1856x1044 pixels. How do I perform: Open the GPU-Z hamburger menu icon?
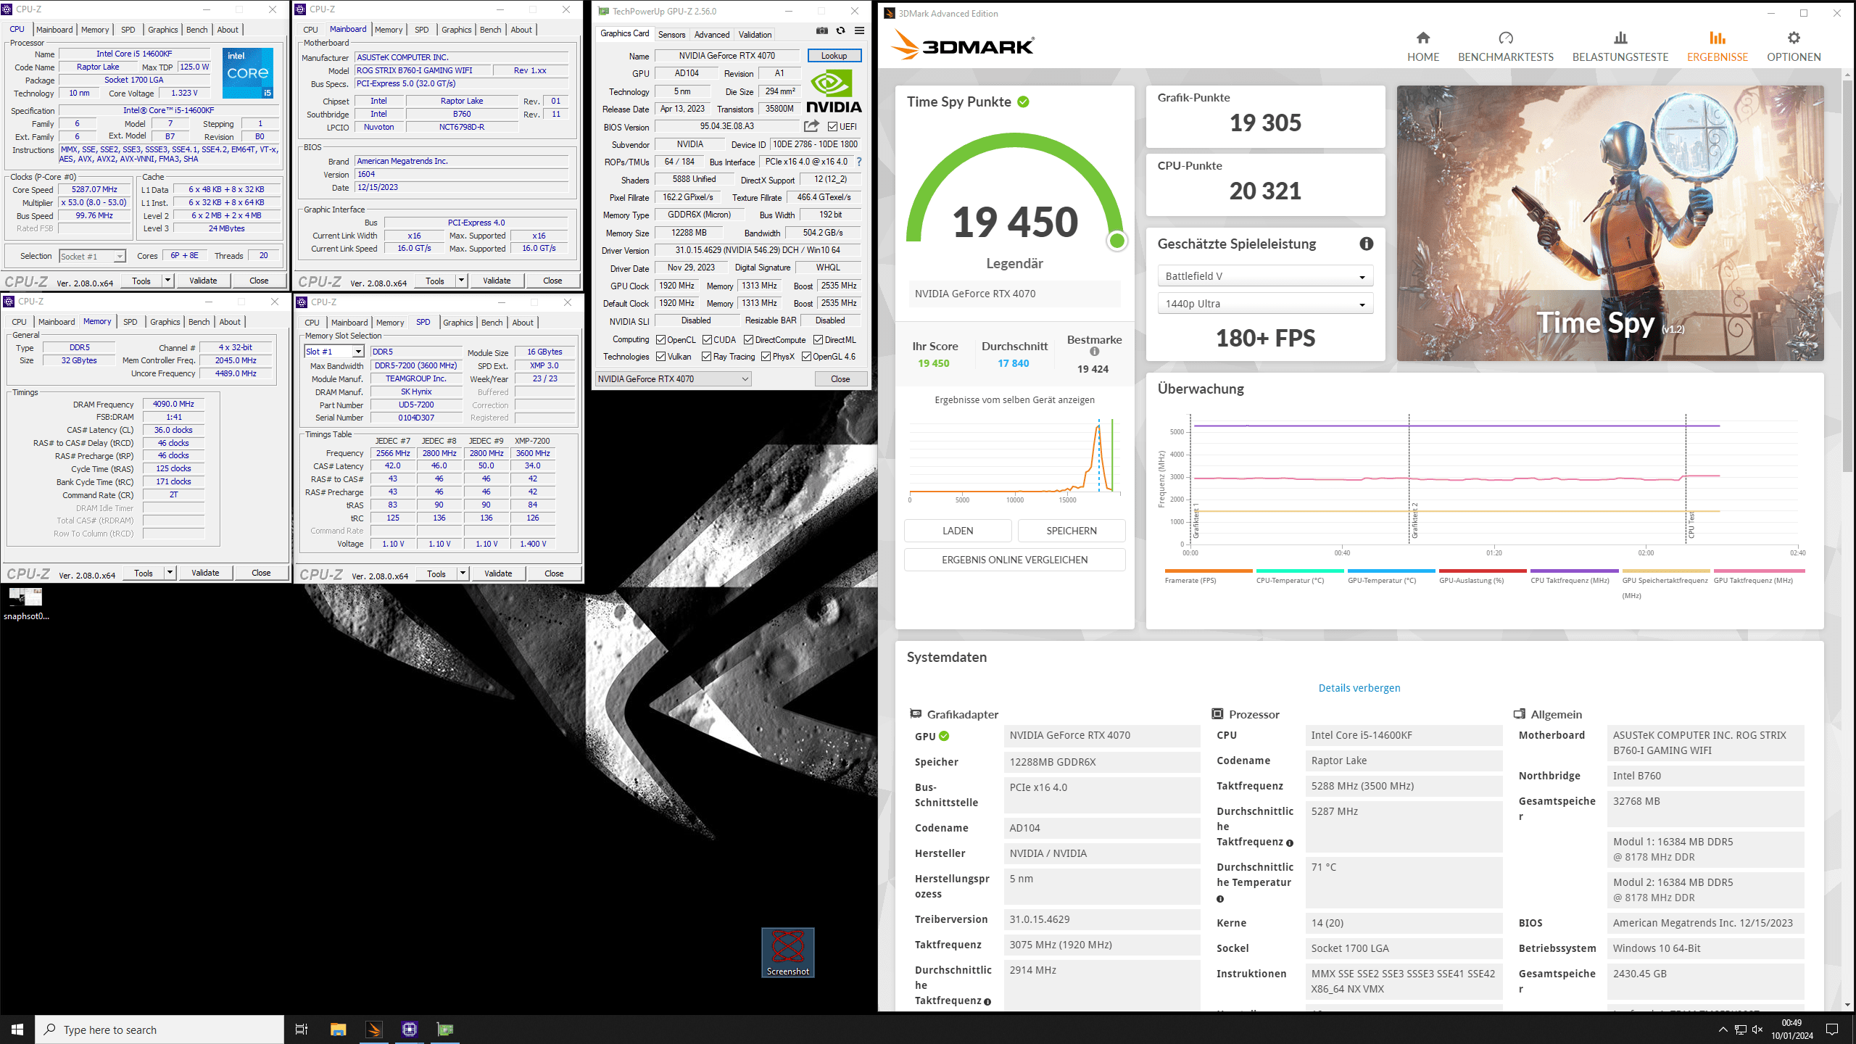tap(859, 30)
